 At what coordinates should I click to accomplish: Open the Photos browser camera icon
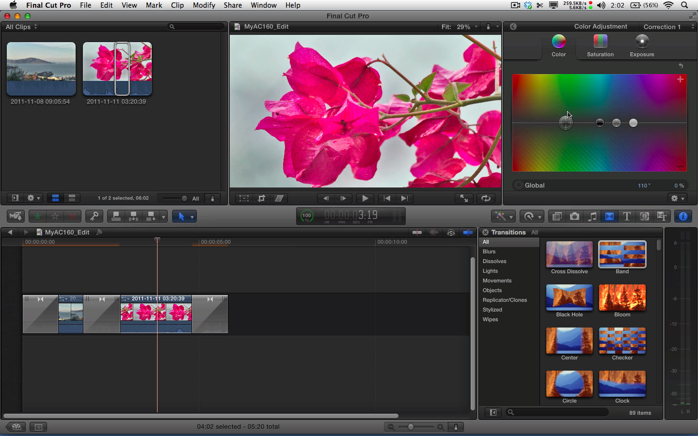[x=574, y=217]
